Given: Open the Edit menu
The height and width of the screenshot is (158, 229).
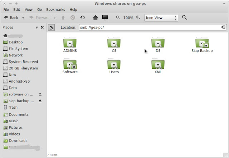Looking at the screenshot, I should point(17,10).
